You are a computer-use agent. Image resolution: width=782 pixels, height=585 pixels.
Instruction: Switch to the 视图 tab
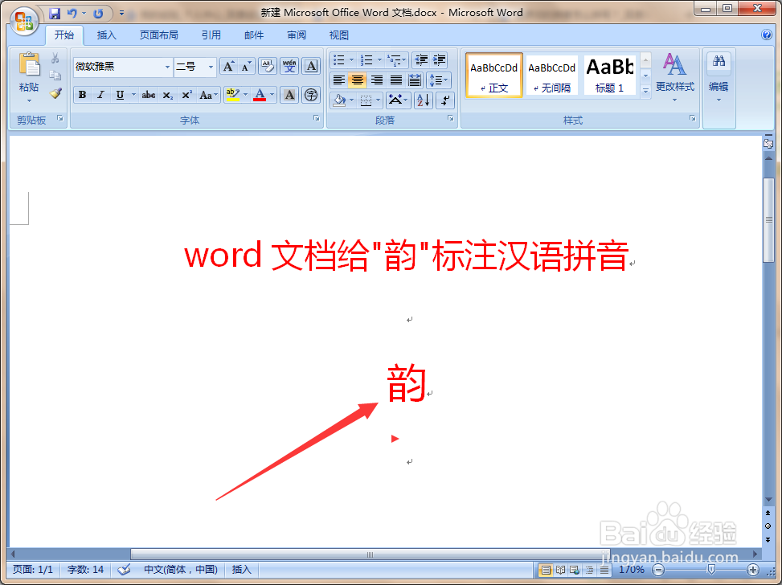coord(339,35)
